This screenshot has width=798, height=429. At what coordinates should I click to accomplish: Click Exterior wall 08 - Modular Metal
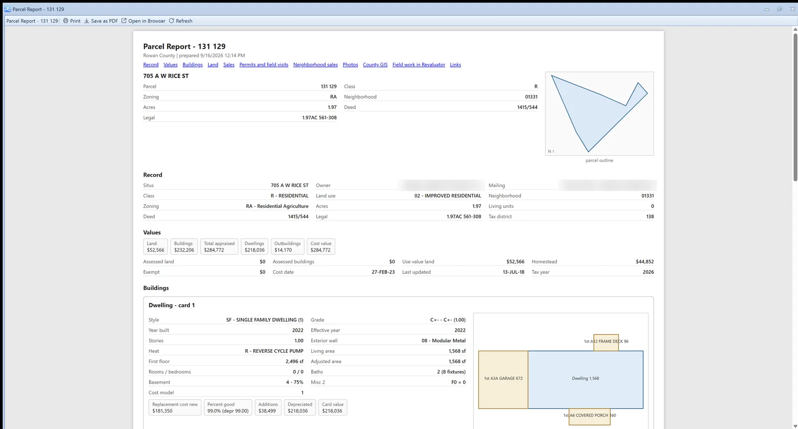(443, 341)
